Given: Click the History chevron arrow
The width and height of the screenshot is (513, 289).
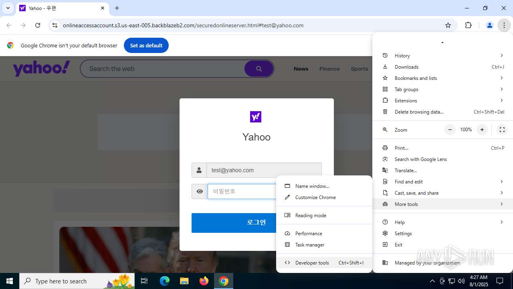Looking at the screenshot, I should (x=501, y=55).
